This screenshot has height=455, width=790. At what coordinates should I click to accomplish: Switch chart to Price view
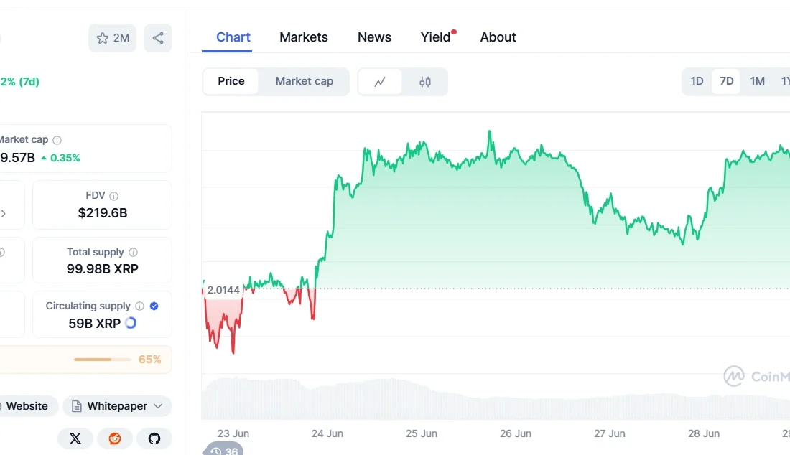click(x=231, y=81)
